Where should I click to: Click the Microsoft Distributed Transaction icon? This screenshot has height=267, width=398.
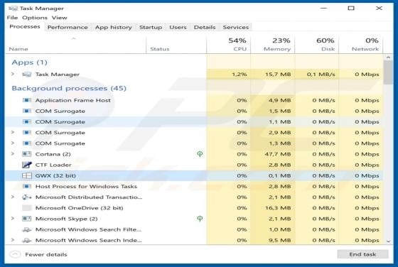tap(27, 197)
